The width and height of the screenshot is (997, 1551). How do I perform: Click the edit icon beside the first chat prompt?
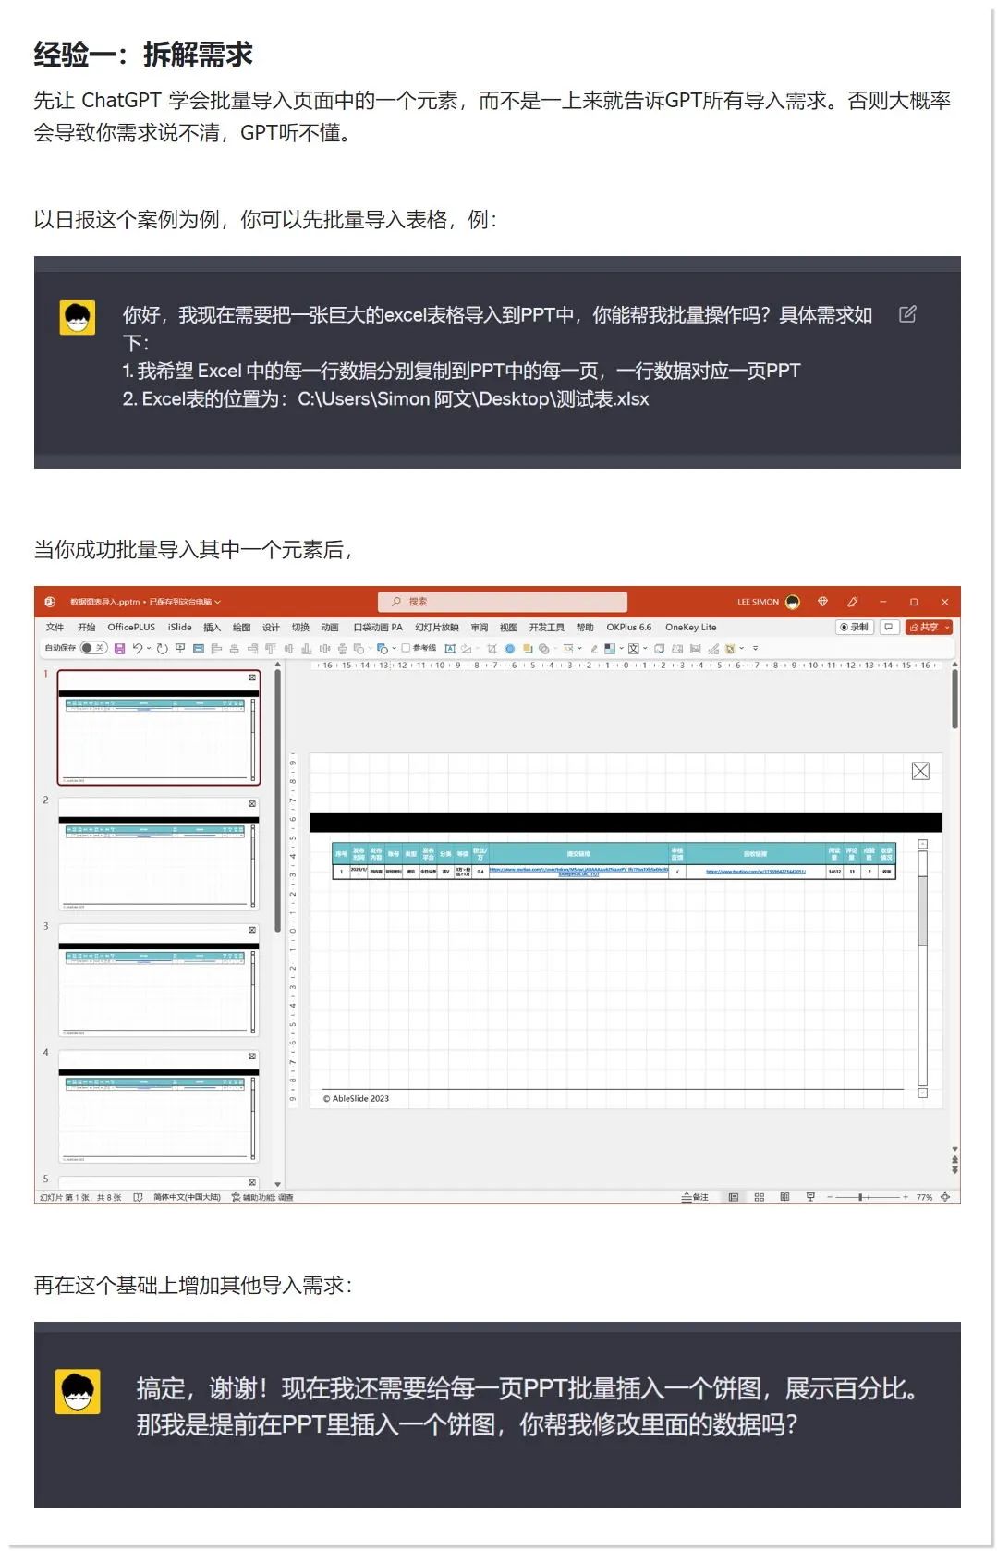[x=907, y=314]
